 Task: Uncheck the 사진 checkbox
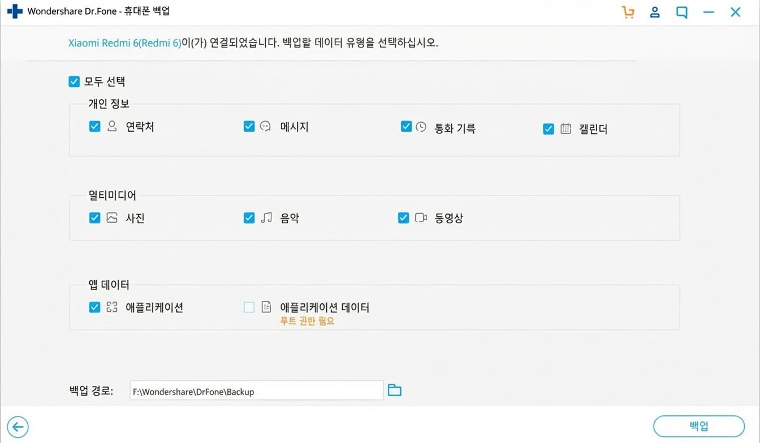95,218
